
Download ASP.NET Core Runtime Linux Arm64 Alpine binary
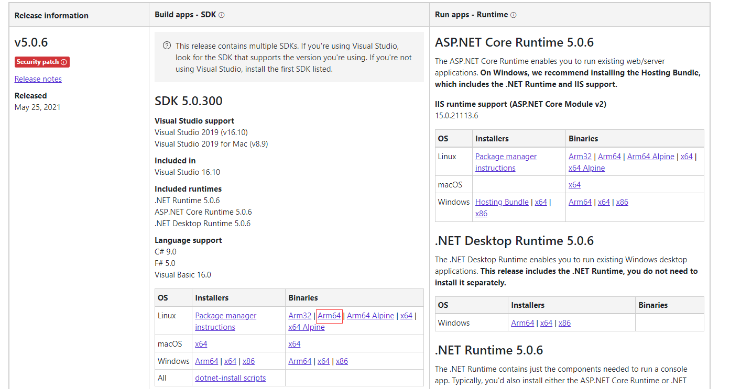(651, 157)
